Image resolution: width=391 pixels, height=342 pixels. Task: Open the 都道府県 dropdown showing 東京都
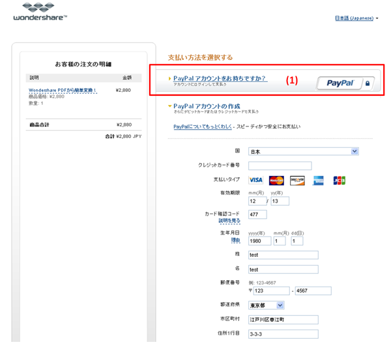267,305
